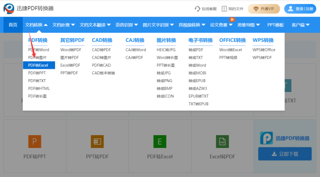Click 转成EPUB under 电子书转换

point(197,81)
